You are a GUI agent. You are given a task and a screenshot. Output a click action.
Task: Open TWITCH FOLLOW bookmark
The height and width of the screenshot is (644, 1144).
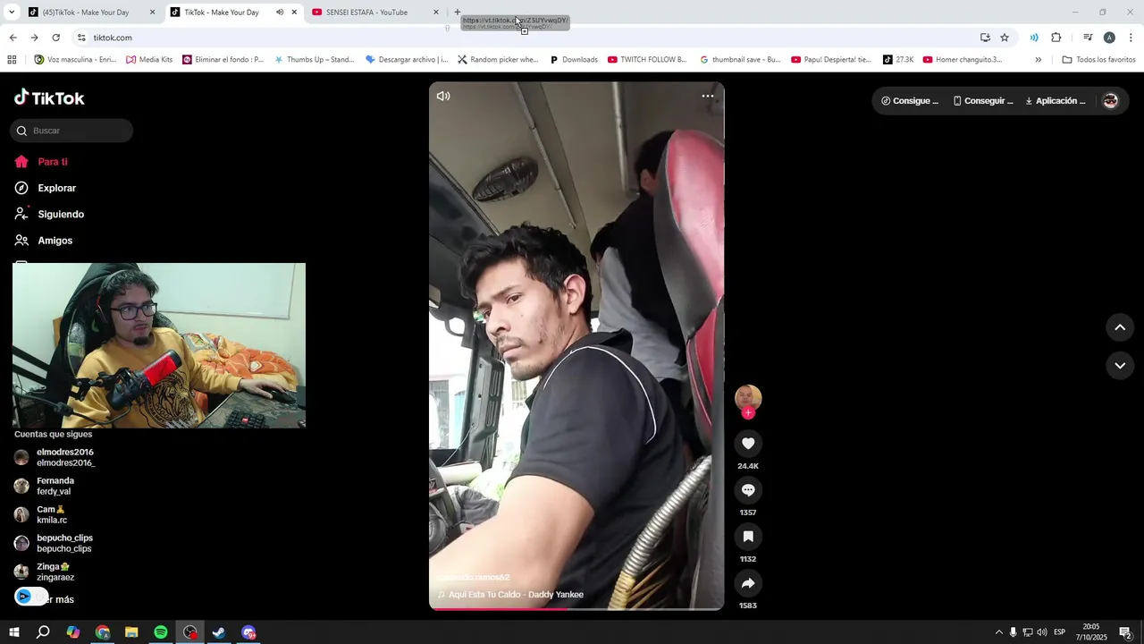647,60
